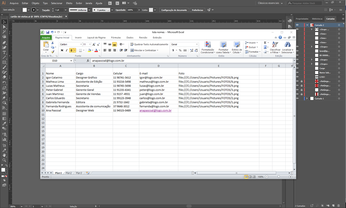Toggle visibility of Camada 2 layer
This screenshot has width=346, height=208.
pos(297,25)
